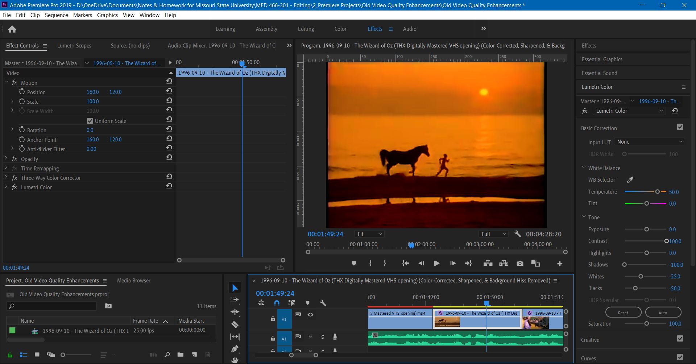Reset the Position parameter

click(x=169, y=91)
